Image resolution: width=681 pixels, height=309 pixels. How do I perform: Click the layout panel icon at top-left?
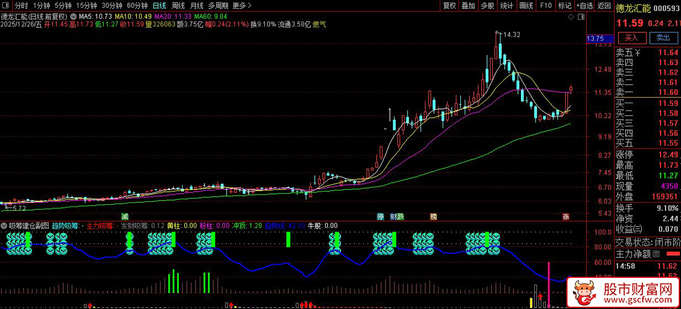coord(7,6)
